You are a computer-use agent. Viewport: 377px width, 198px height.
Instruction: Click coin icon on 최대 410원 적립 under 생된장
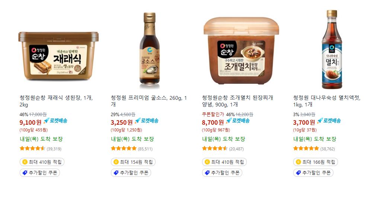[25, 162]
